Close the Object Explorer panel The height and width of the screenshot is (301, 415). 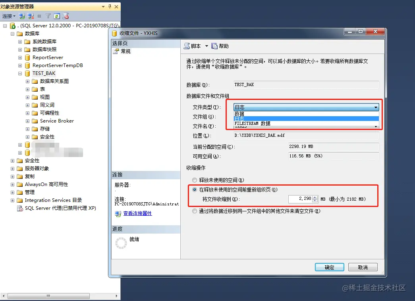tap(116, 7)
